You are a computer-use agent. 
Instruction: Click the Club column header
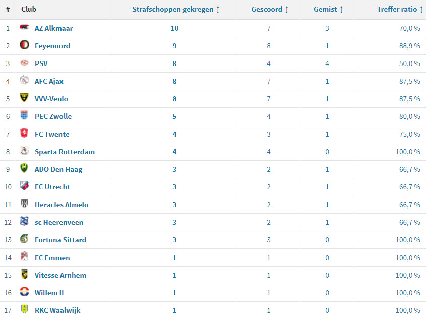click(x=29, y=10)
